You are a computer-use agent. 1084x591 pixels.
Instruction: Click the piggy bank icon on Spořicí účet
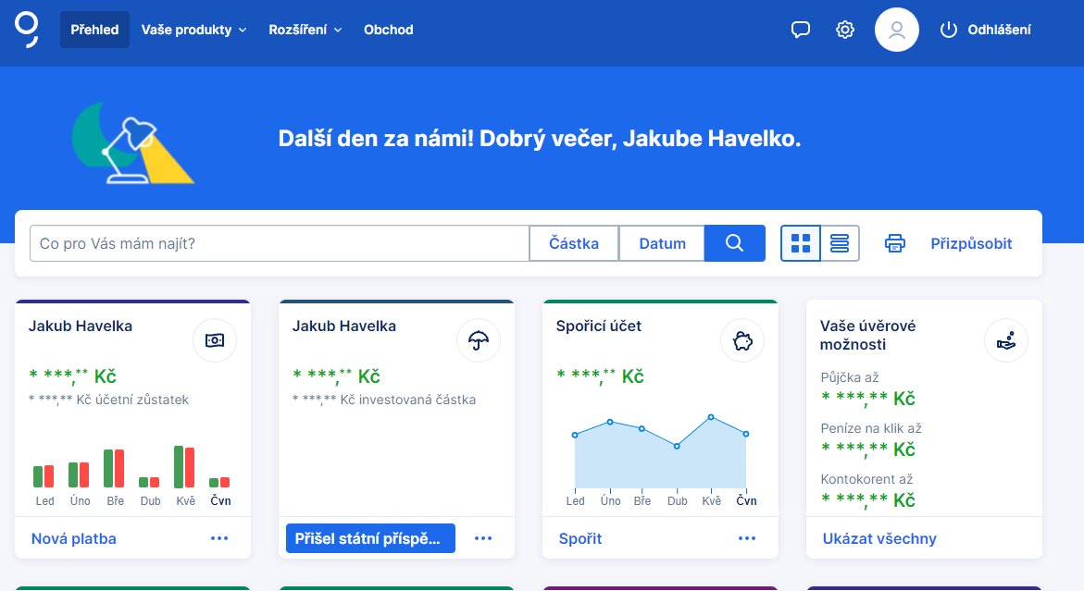point(742,340)
